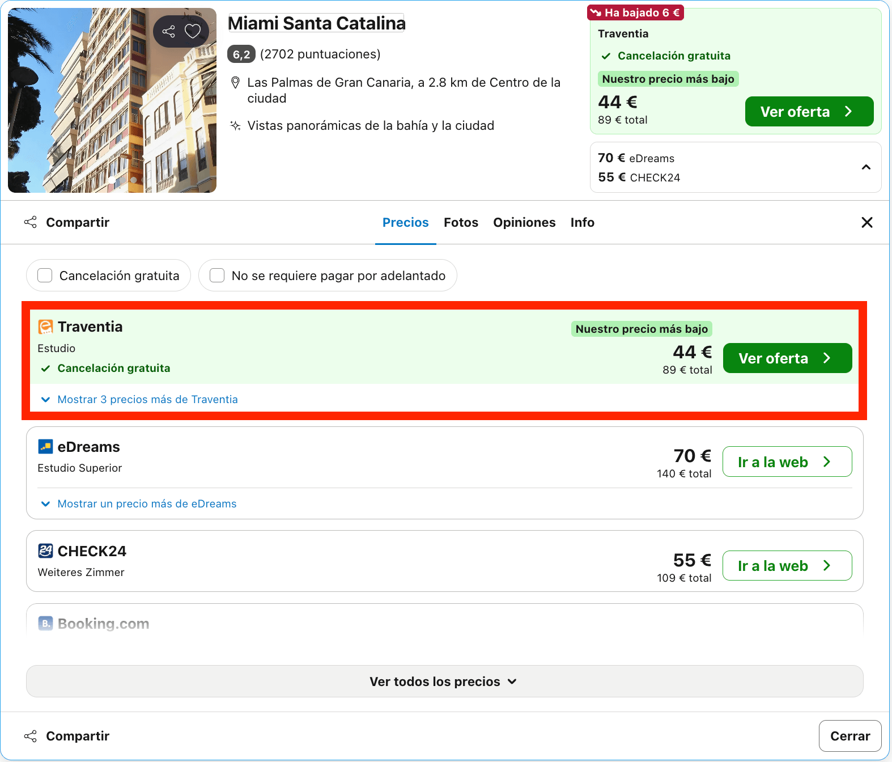
Task: Click the Booking.com logo icon
Action: [x=45, y=624]
